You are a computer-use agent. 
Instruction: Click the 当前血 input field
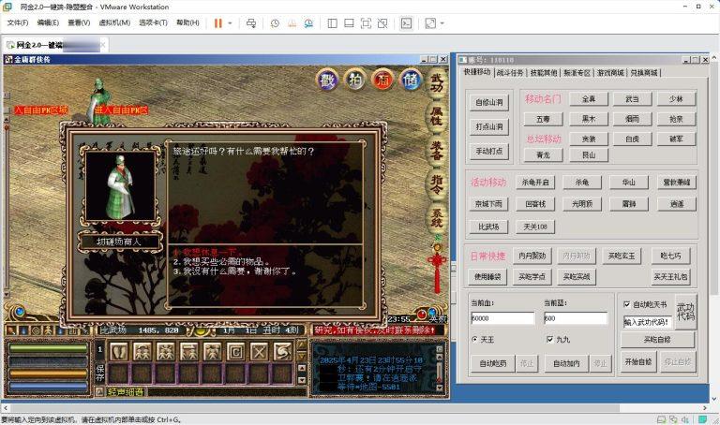coord(502,318)
